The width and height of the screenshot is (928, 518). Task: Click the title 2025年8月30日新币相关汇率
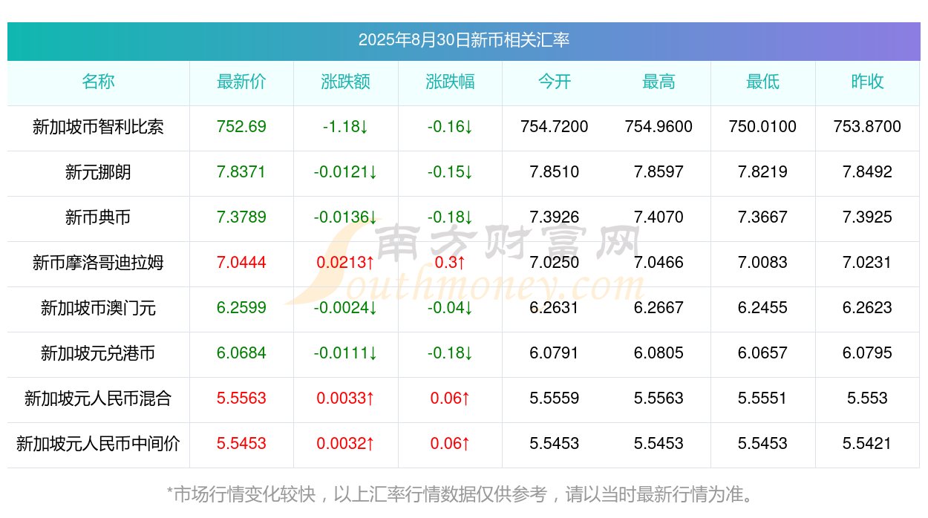click(464, 40)
